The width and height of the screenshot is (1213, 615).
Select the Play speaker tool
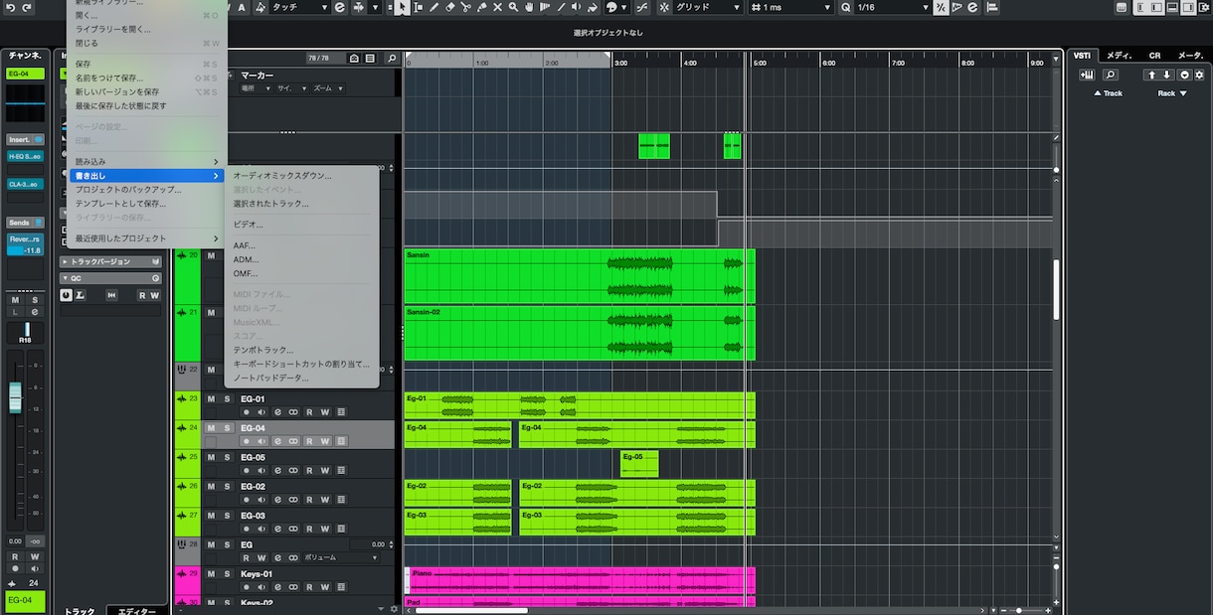pos(578,7)
